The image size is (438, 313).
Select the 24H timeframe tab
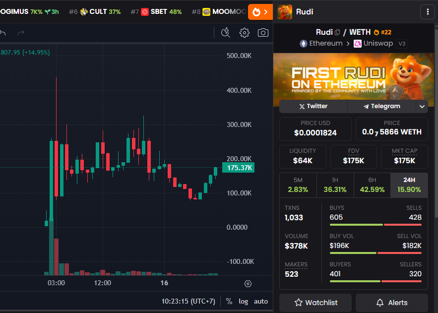coord(409,185)
